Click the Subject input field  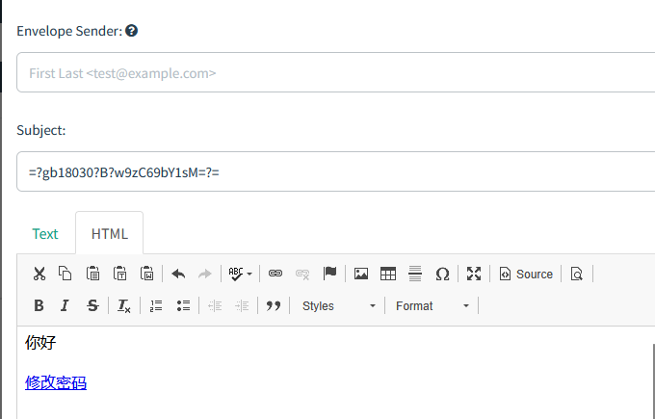click(336, 171)
